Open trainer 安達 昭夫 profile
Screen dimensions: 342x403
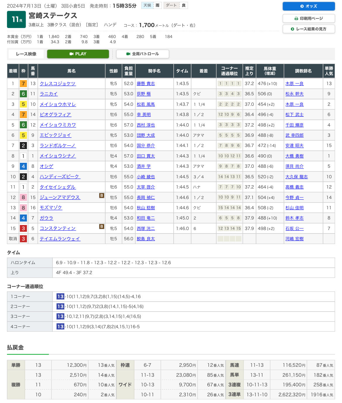(x=294, y=146)
